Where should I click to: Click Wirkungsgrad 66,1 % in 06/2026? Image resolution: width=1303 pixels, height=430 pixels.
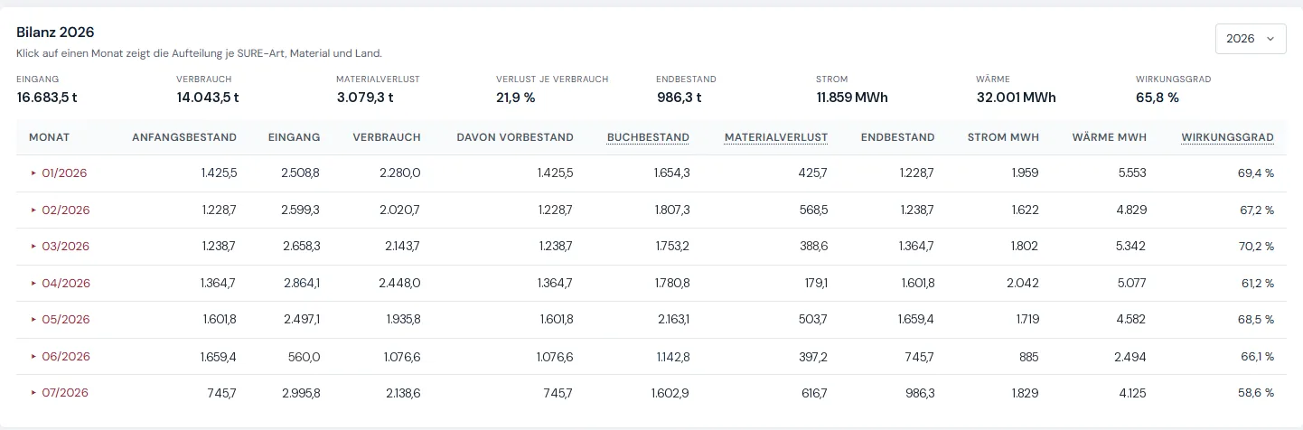point(1257,356)
